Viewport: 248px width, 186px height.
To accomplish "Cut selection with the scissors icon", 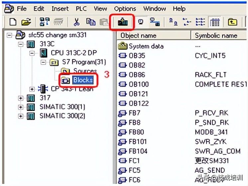I will click(x=76, y=22).
